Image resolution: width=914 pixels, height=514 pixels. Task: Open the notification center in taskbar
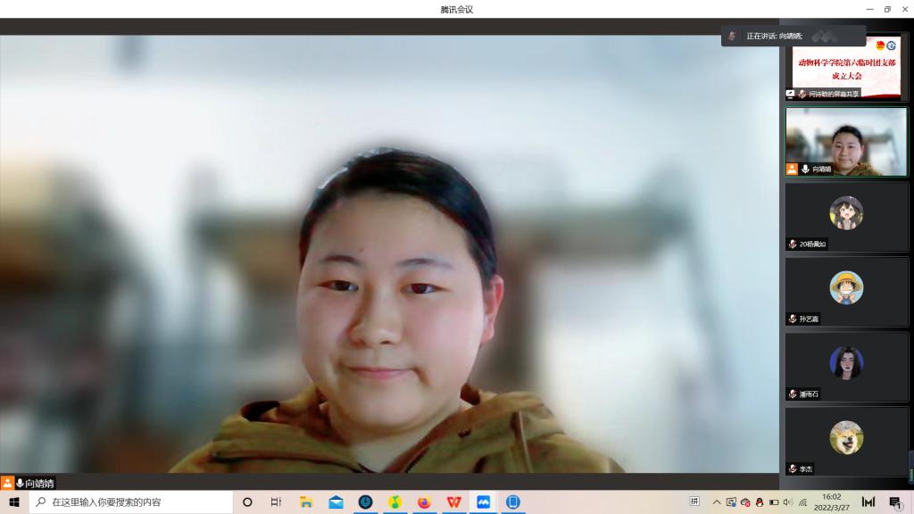[895, 502]
